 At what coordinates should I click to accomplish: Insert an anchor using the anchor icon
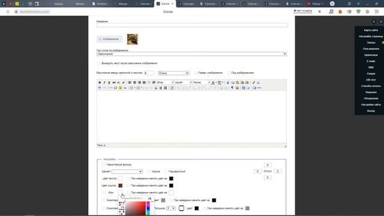pyautogui.click(x=156, y=88)
